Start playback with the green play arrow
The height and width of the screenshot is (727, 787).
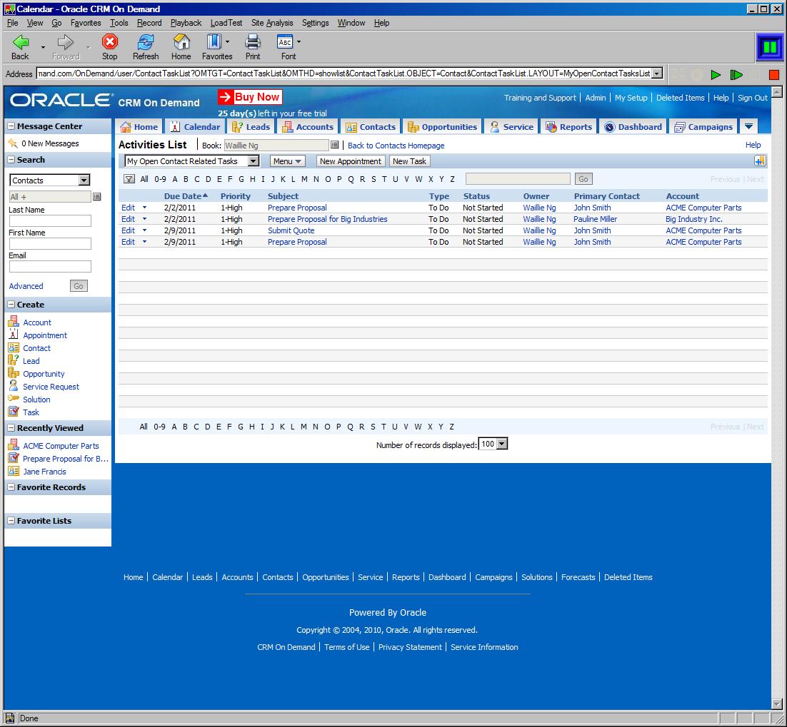click(716, 75)
